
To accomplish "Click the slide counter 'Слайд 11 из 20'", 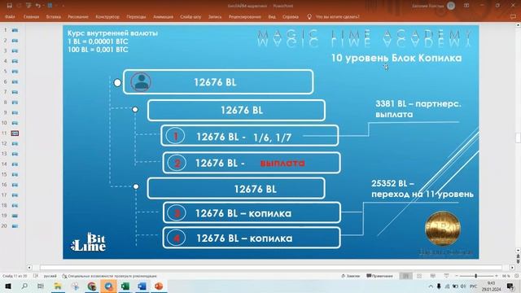I will click(x=15, y=276).
